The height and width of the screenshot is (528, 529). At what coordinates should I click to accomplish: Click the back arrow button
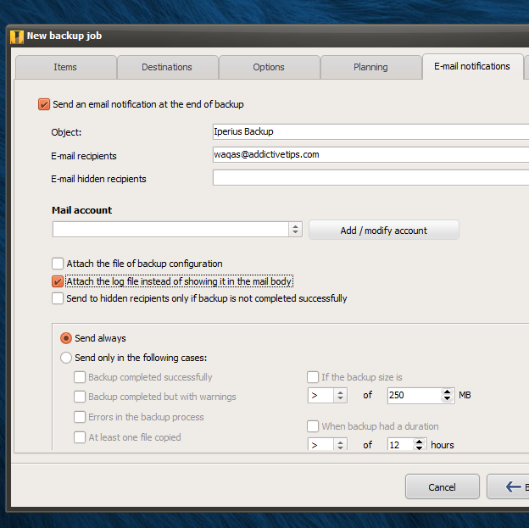point(508,486)
